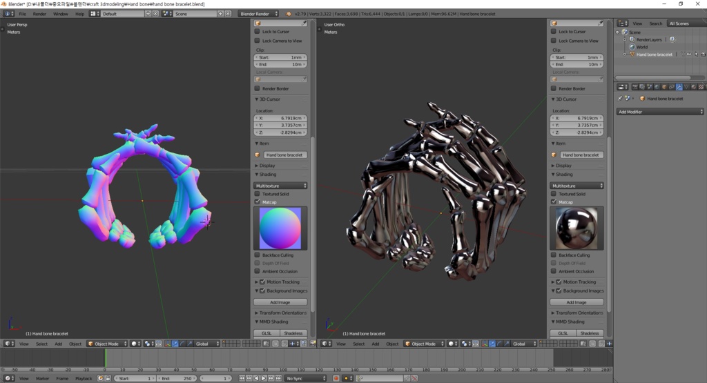Toggle eye visibility of Hand bone bracelet
Viewport: 707px width, 383px height.
click(689, 54)
